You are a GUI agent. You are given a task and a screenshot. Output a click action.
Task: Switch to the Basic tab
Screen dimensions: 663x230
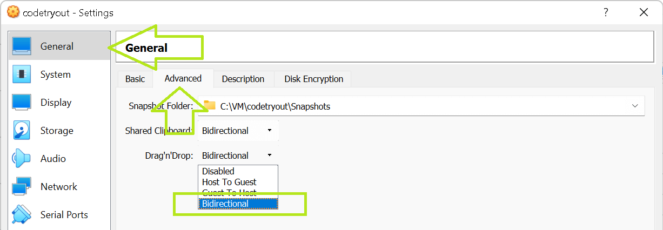(135, 79)
